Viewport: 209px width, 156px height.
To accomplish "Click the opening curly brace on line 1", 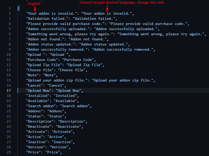I will [x=19, y=8].
